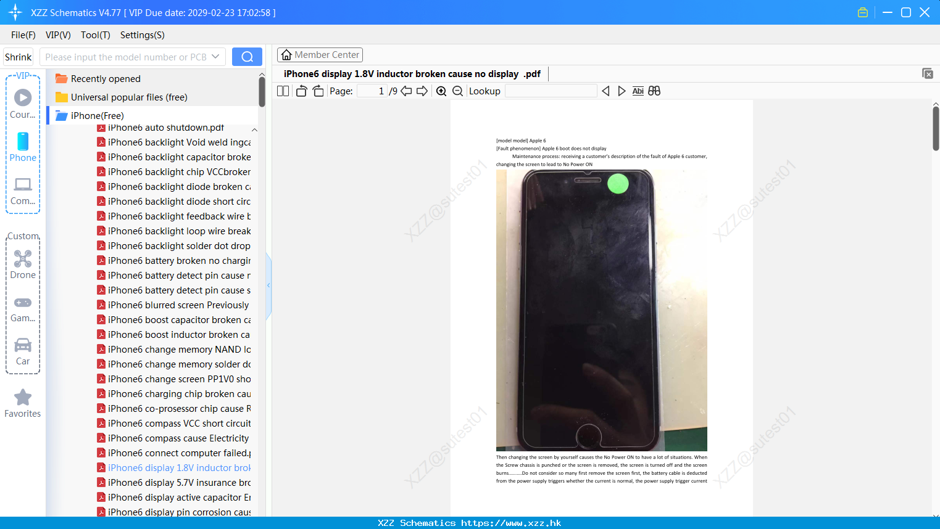Click the XZZ app logo
The image size is (940, 529).
point(15,12)
